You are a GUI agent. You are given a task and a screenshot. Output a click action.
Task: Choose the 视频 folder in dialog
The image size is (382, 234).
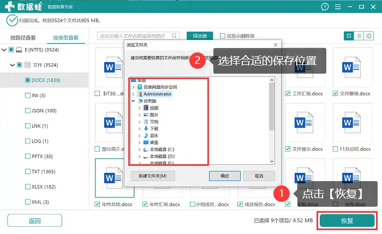(151, 108)
